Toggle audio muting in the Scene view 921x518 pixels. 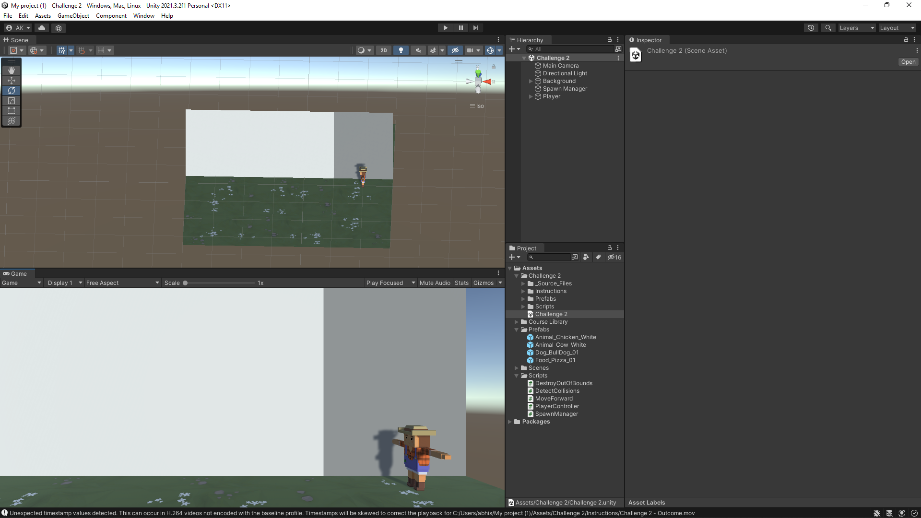click(417, 50)
